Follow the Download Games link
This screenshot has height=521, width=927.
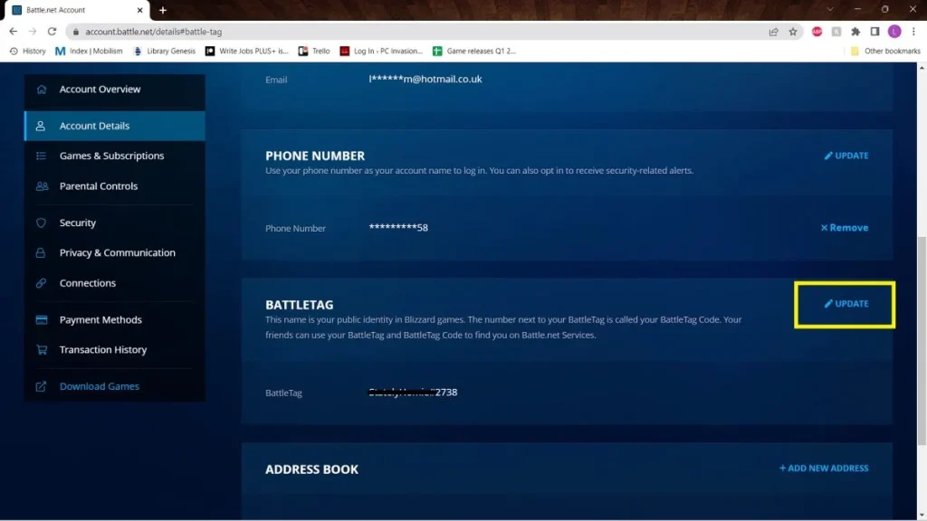pos(100,386)
